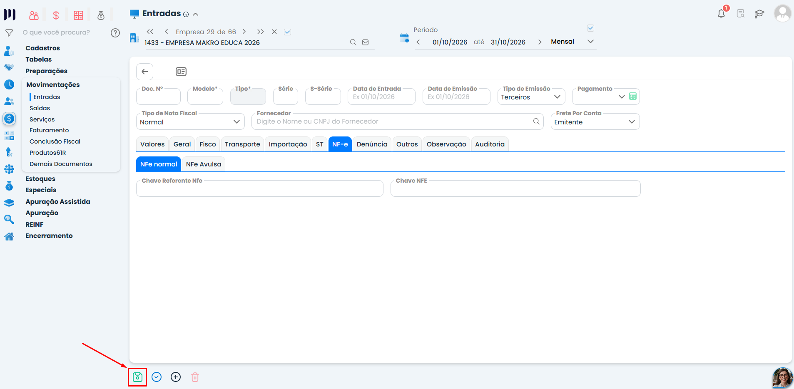Click the green save icon

pyautogui.click(x=137, y=377)
